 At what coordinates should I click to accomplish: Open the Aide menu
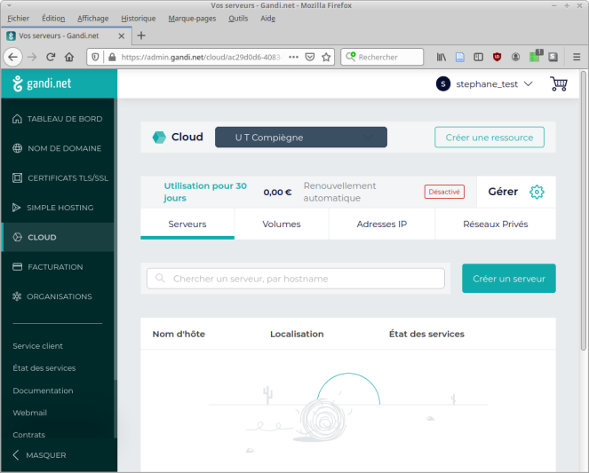pos(267,19)
